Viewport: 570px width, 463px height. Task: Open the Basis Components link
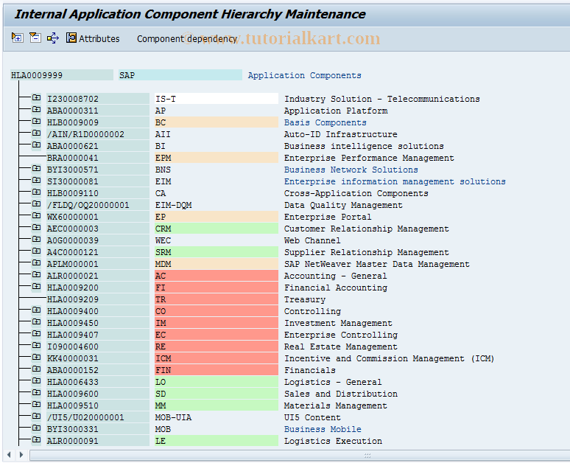point(325,122)
